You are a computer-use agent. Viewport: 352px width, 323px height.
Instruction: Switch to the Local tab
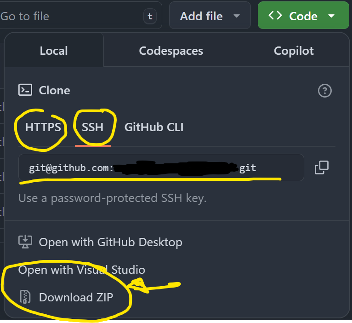point(54,51)
